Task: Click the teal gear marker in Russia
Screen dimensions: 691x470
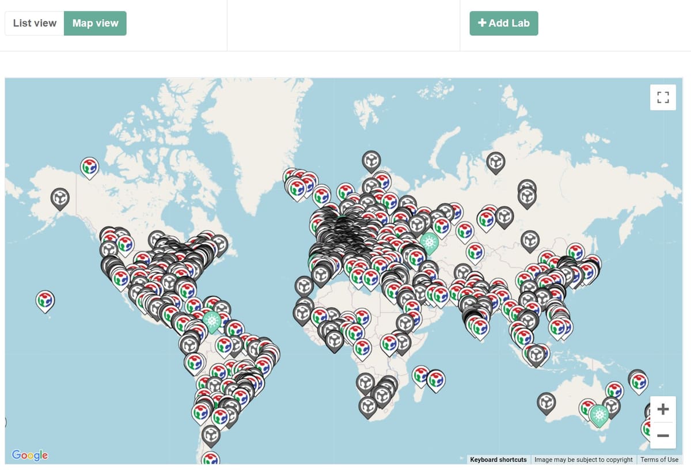Action: pyautogui.click(x=429, y=243)
